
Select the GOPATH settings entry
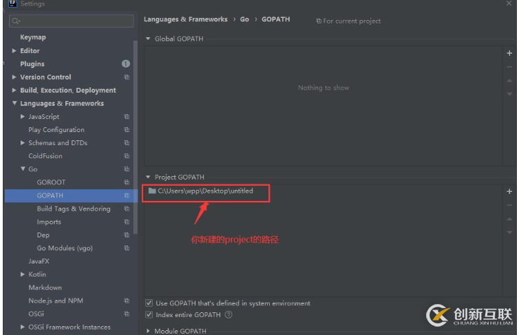pos(71,195)
